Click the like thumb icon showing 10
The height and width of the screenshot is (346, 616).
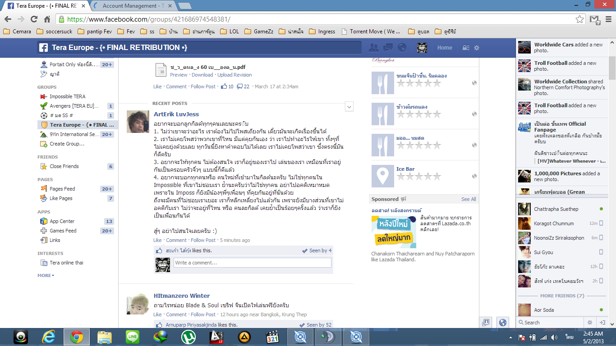click(224, 86)
